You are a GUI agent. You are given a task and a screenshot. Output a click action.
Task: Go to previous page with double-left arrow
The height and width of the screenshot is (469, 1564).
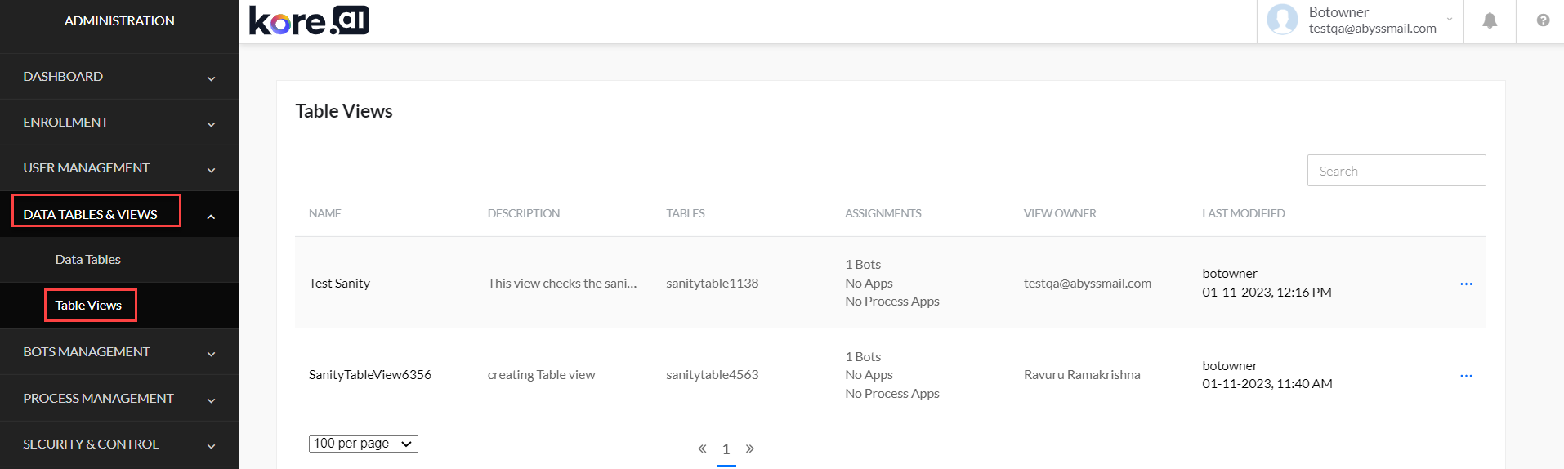pos(702,449)
